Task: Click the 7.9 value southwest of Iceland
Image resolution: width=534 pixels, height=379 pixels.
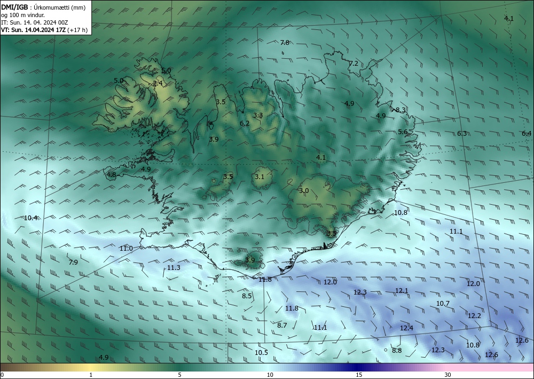Action: 73,262
